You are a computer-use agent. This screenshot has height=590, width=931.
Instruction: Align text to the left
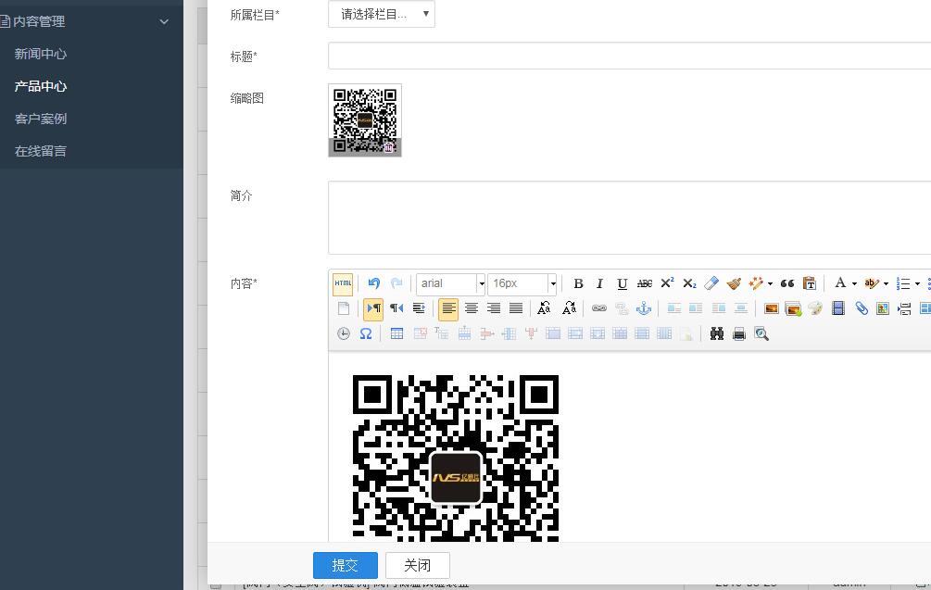[448, 308]
